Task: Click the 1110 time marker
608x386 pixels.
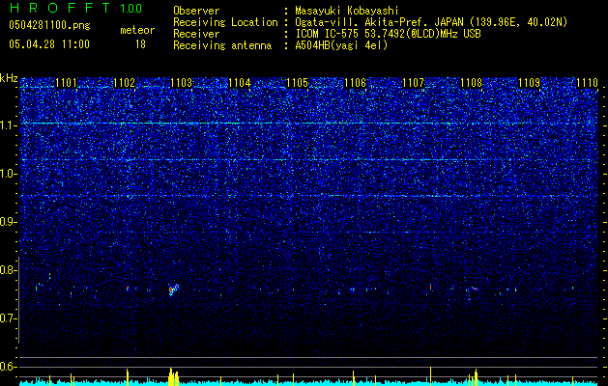Action: click(587, 83)
